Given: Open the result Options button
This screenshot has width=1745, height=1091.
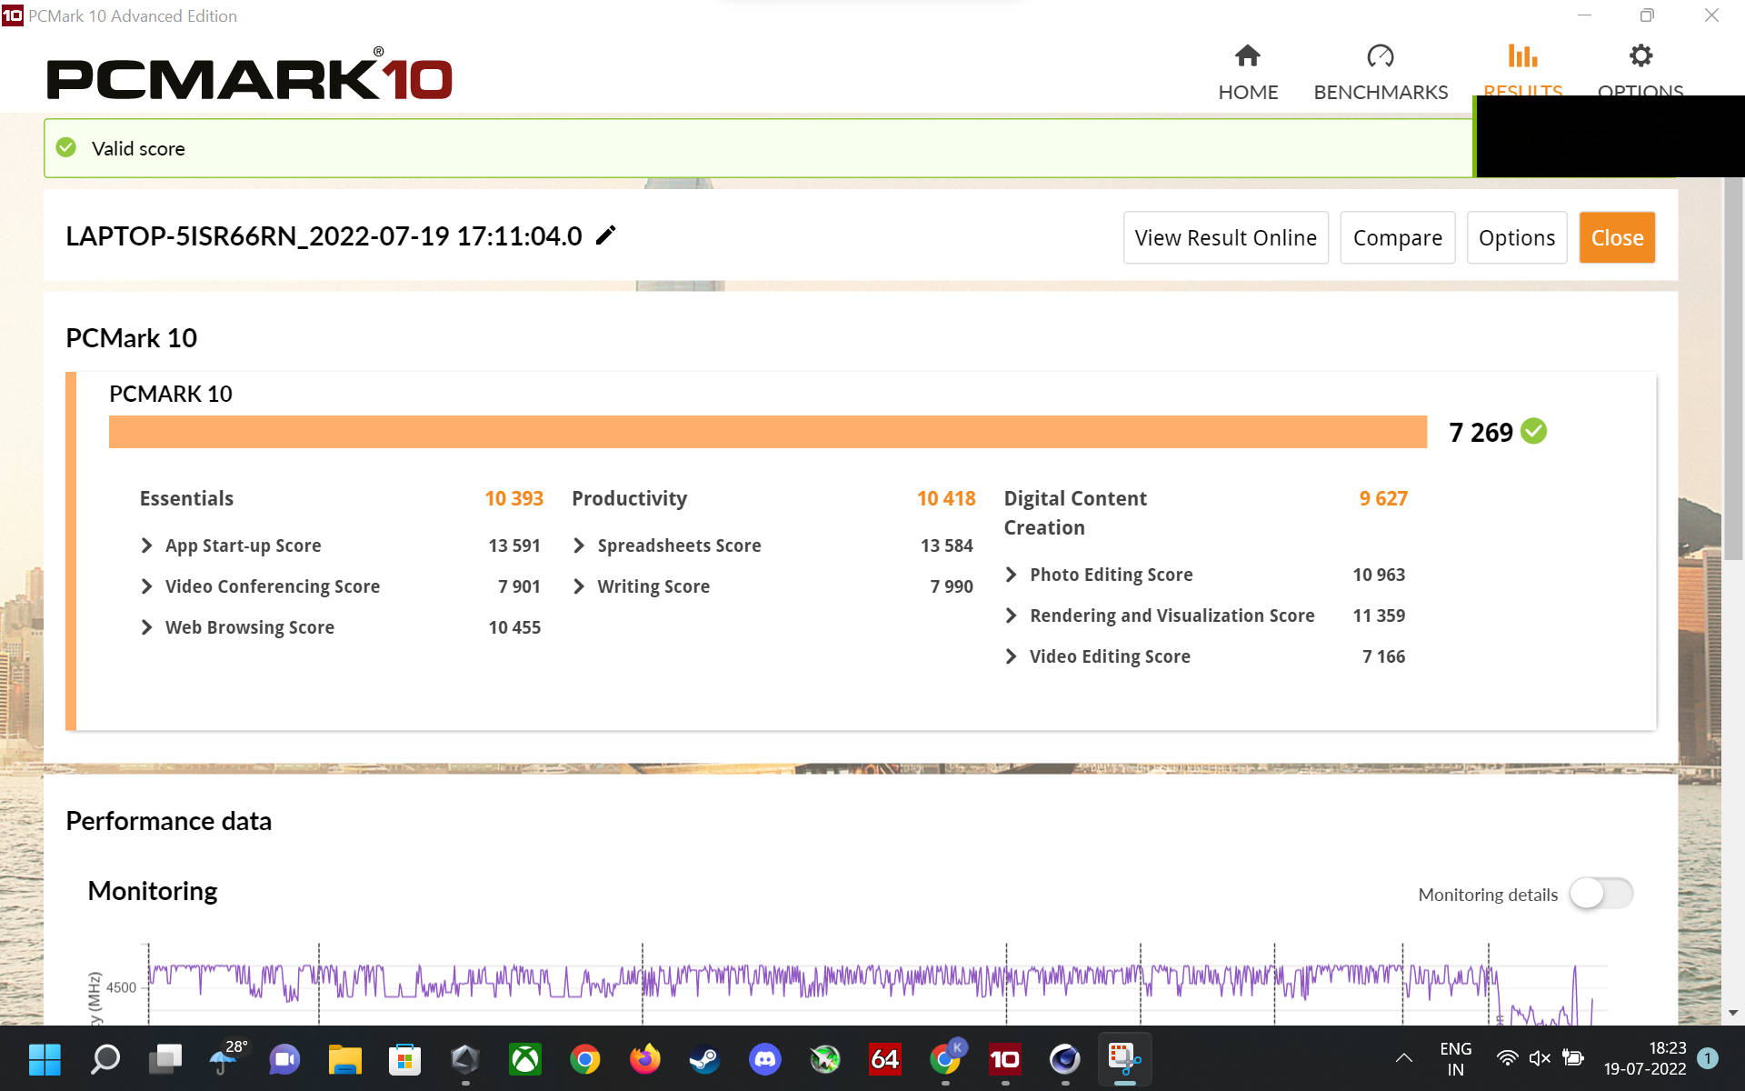Looking at the screenshot, I should pyautogui.click(x=1516, y=238).
